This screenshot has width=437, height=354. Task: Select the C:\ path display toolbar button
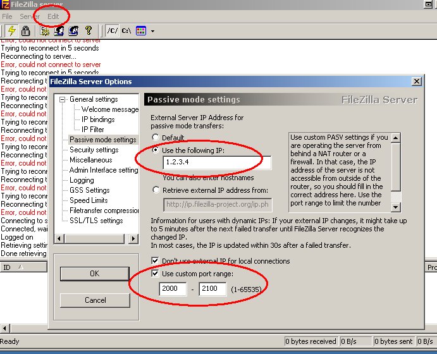point(126,30)
